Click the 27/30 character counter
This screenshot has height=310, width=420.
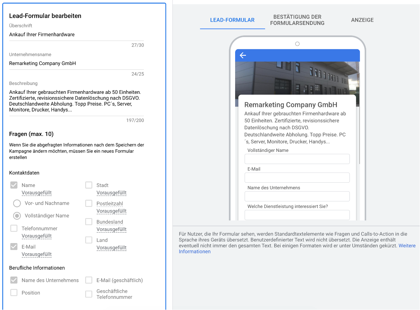coord(138,45)
